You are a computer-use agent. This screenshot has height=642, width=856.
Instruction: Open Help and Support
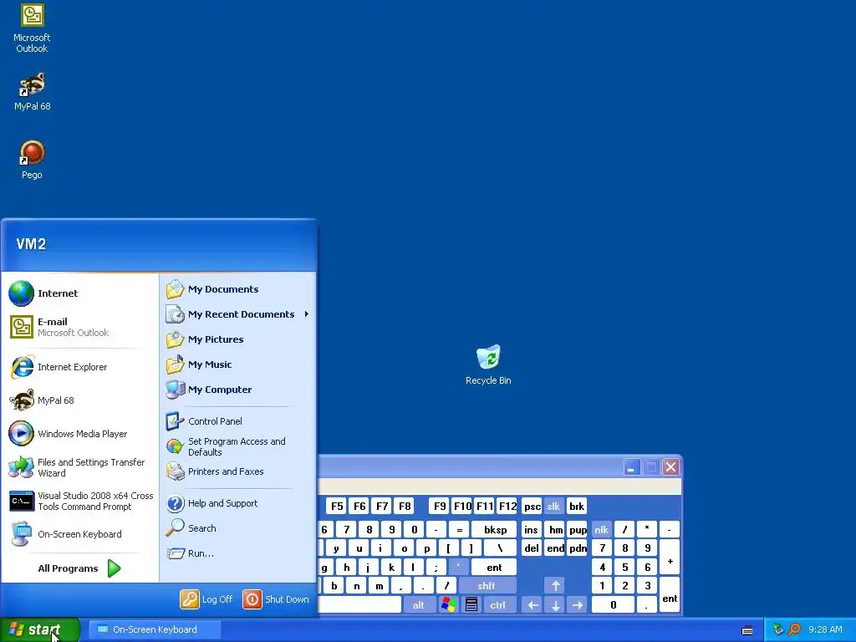tap(237, 503)
